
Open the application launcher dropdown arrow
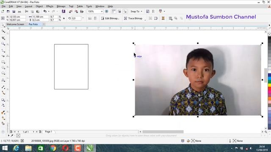[x=164, y=11]
